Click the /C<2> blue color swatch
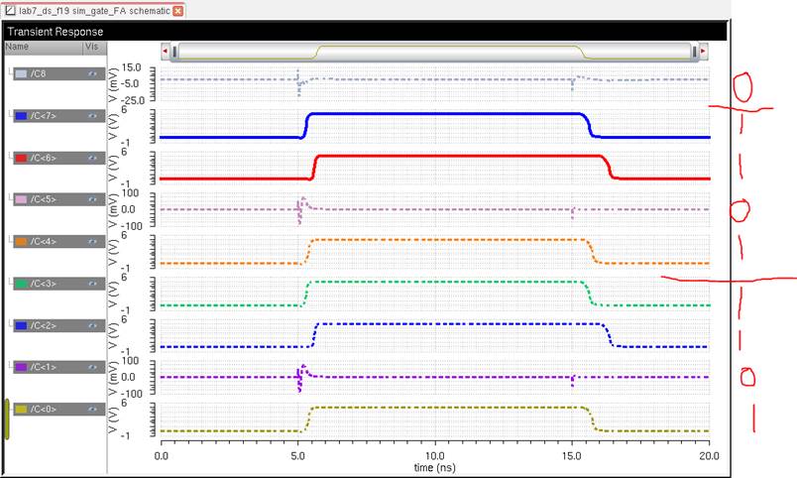The image size is (797, 478). click(22, 325)
